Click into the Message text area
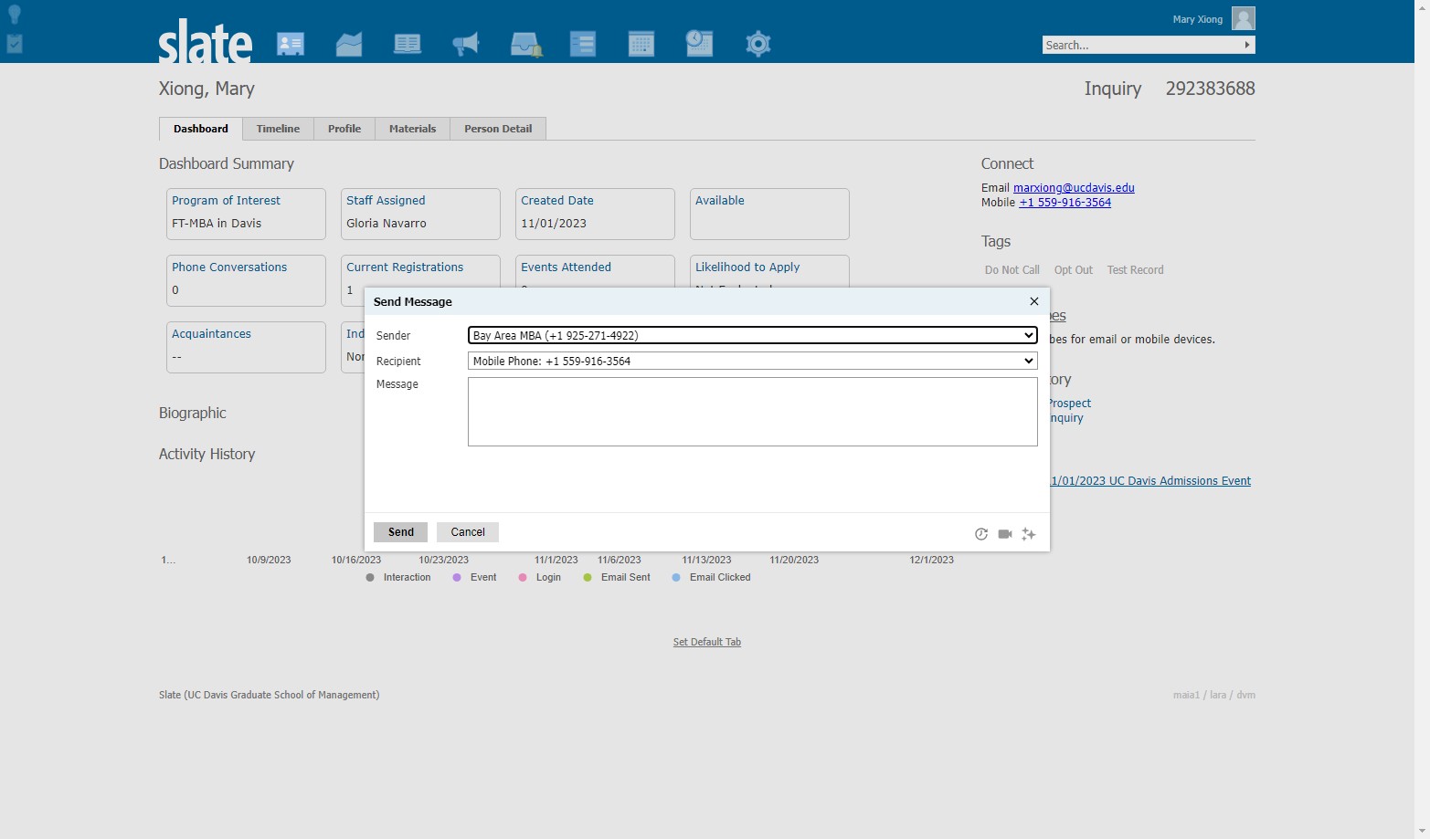Image resolution: width=1430 pixels, height=839 pixels. (753, 412)
